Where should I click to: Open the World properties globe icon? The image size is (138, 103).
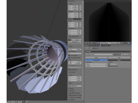tap(95, 45)
